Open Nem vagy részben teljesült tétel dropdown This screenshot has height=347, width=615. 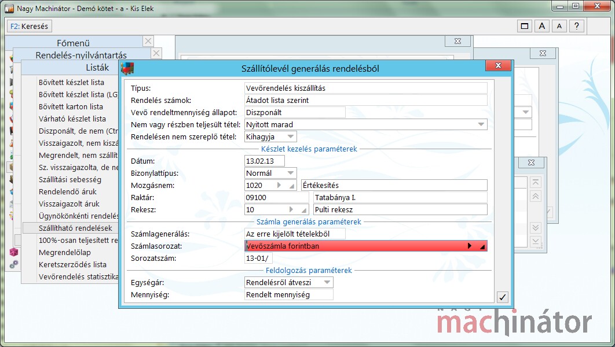(x=481, y=124)
